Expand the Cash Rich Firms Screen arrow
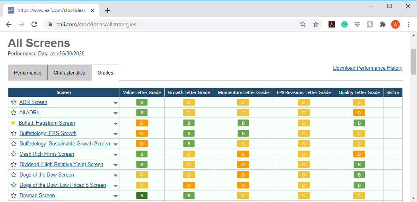Image resolution: width=417 pixels, height=202 pixels. pyautogui.click(x=116, y=155)
